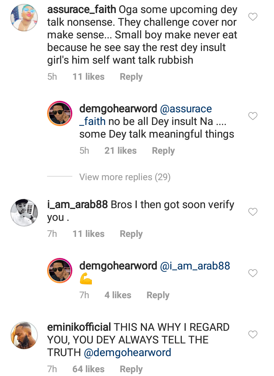Open the @i_am_arab88 mention link
Image resolution: width=274 pixels, height=376 pixels.
tap(195, 266)
